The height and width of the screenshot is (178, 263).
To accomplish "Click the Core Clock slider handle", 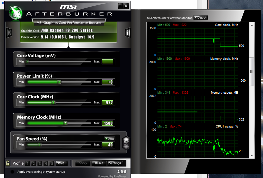I will 53,102.
